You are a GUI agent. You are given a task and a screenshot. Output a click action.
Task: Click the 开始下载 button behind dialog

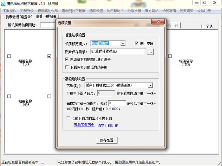(x=173, y=26)
